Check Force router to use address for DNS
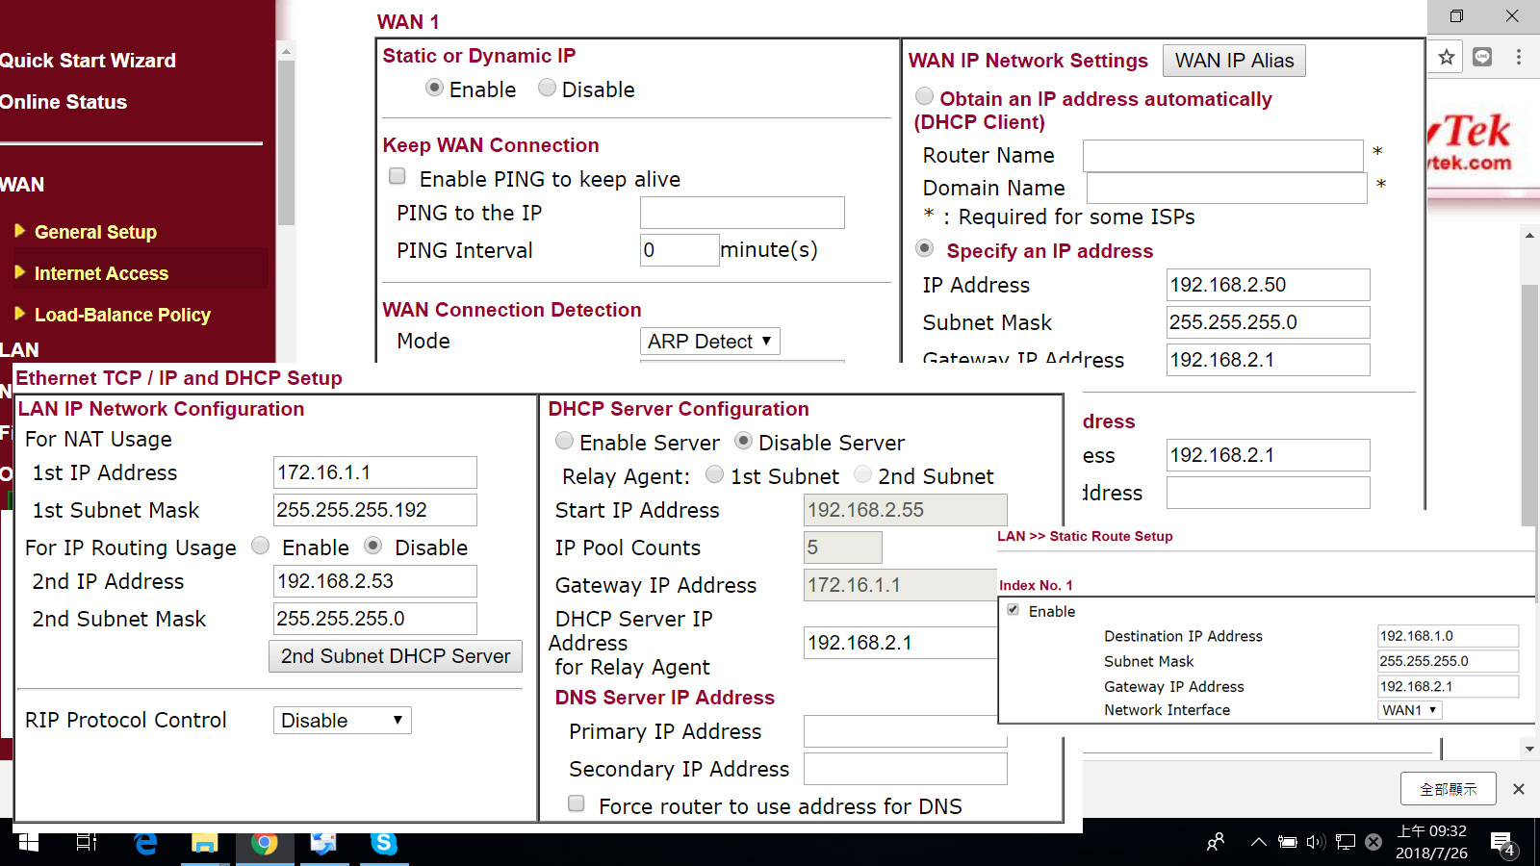 pos(577,803)
